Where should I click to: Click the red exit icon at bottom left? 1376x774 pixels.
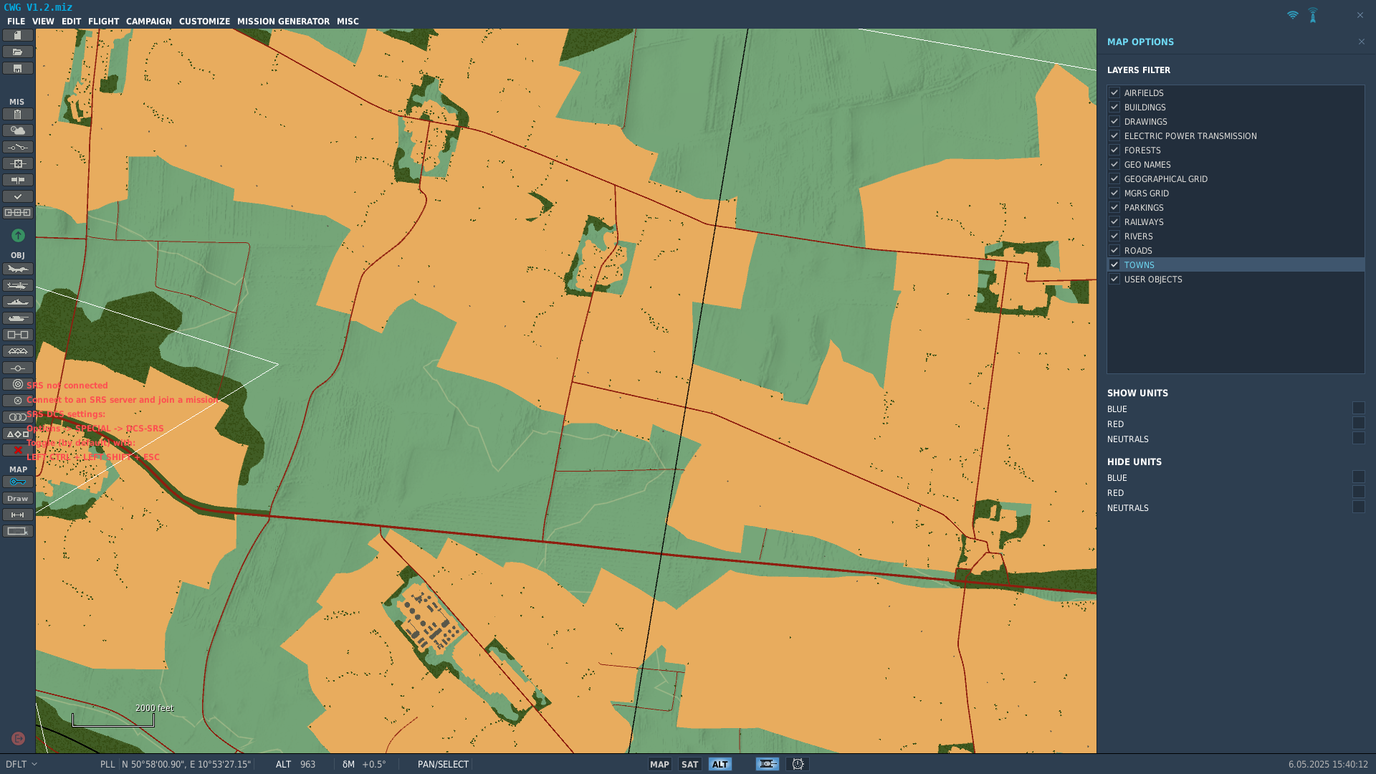click(x=18, y=738)
